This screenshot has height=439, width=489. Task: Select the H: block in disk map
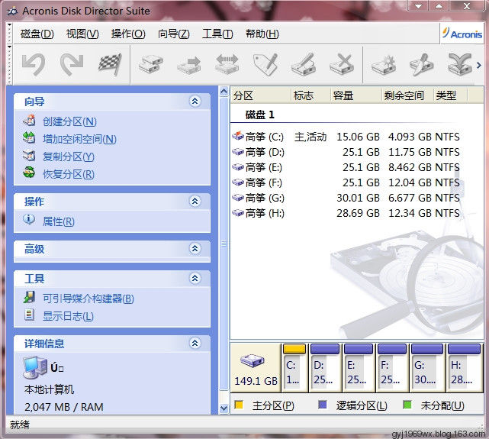464,368
